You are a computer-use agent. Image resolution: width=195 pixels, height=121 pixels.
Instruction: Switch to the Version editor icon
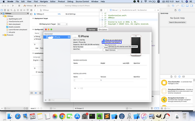click(x=177, y=6)
